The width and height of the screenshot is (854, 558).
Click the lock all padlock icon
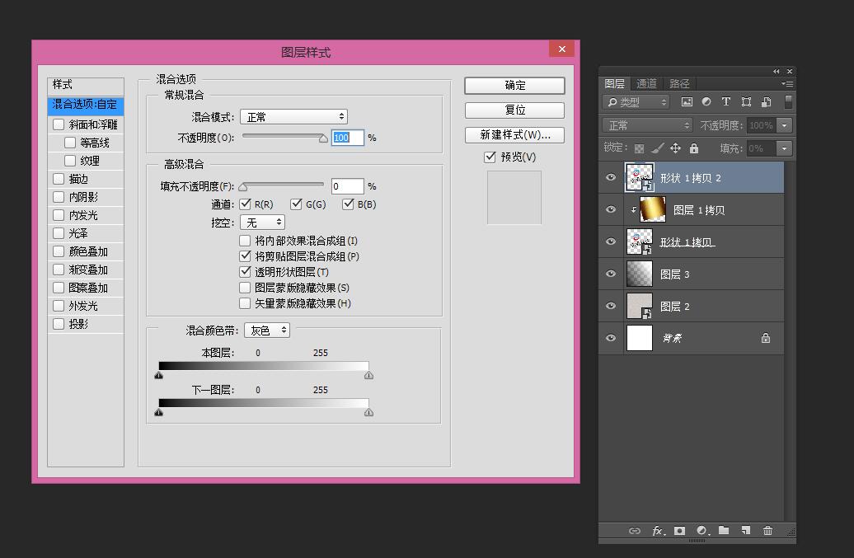coord(693,148)
